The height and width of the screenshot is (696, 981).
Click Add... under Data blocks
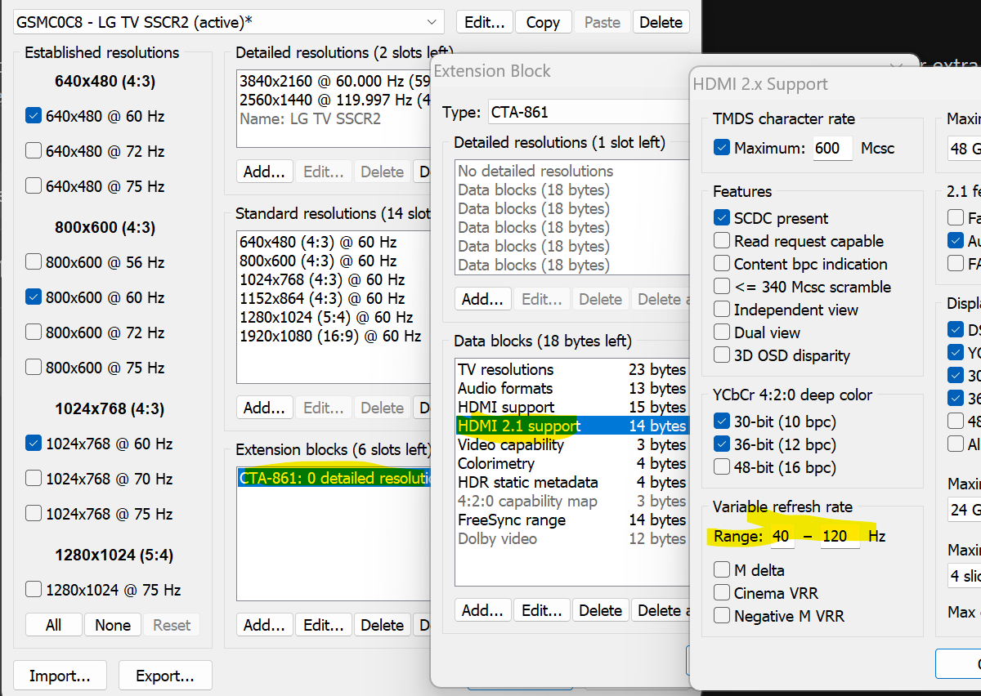click(483, 610)
